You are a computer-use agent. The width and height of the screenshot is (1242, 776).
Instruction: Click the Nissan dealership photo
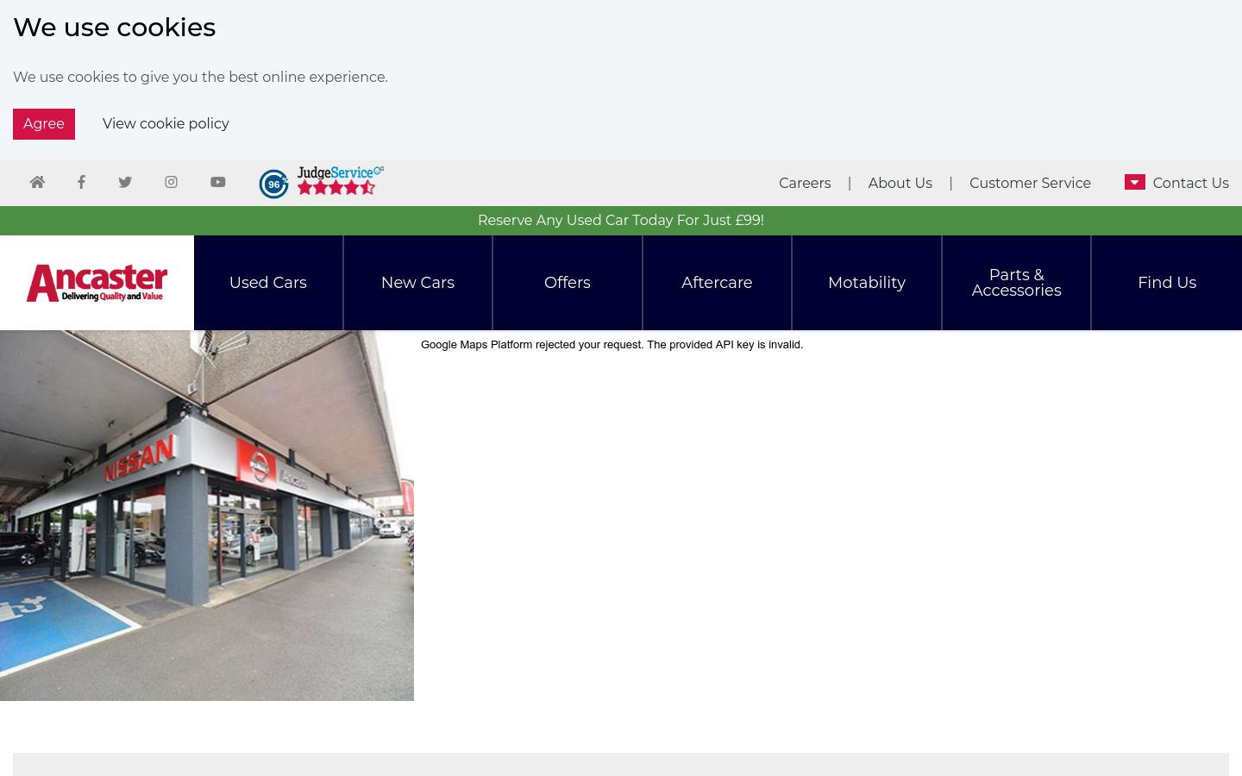coord(207,516)
